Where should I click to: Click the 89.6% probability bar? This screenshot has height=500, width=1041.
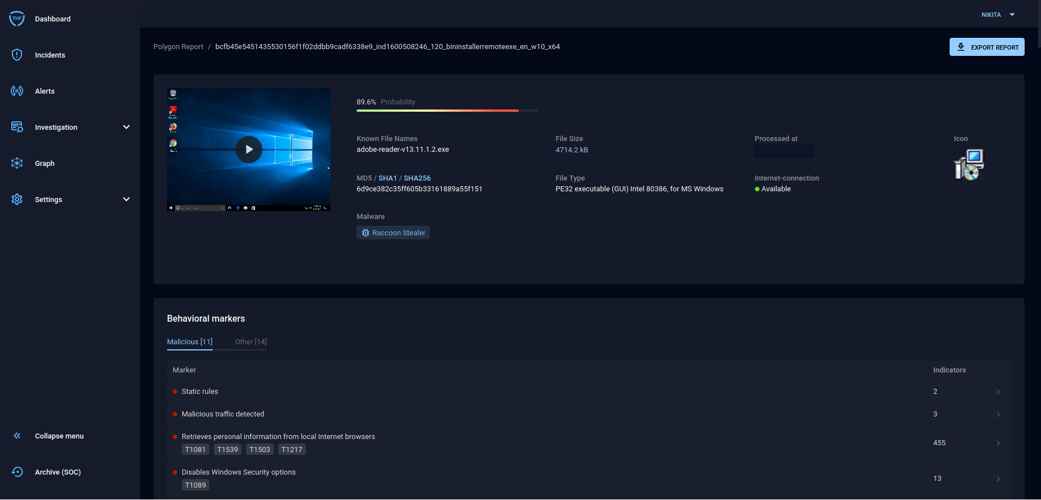[447, 111]
